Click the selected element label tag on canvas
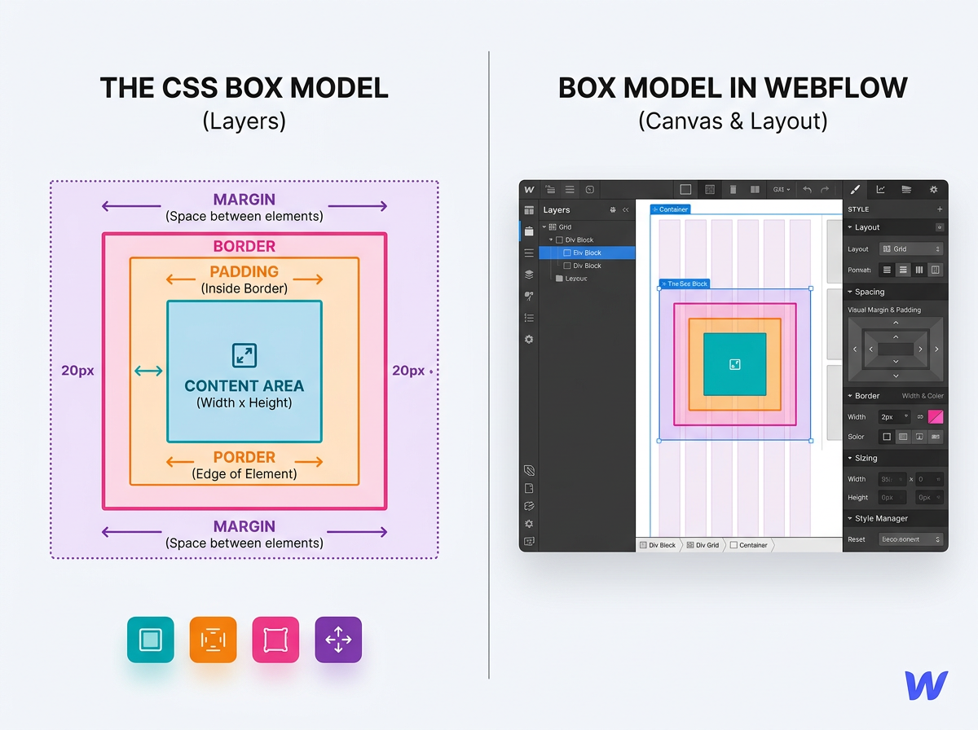Image resolution: width=978 pixels, height=730 pixels. tap(685, 284)
